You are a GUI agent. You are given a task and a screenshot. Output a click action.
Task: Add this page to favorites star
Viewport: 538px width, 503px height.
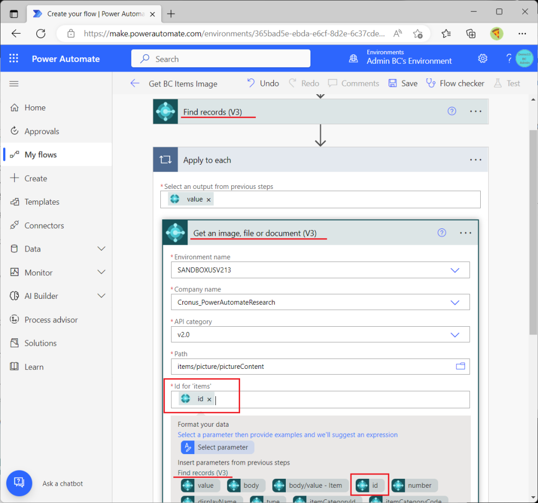click(x=418, y=33)
